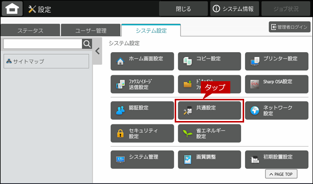Open システム情報 system information

[x=235, y=8]
